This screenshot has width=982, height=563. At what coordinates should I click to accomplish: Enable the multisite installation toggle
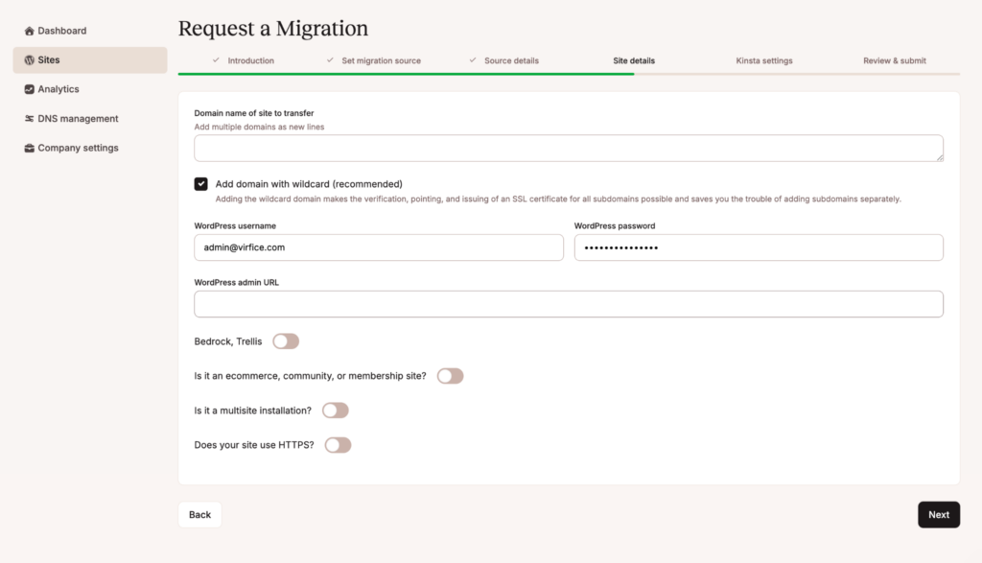(335, 410)
